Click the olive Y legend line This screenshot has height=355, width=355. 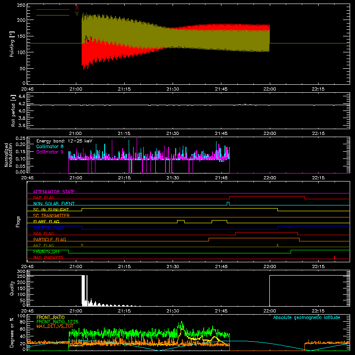[53, 15]
